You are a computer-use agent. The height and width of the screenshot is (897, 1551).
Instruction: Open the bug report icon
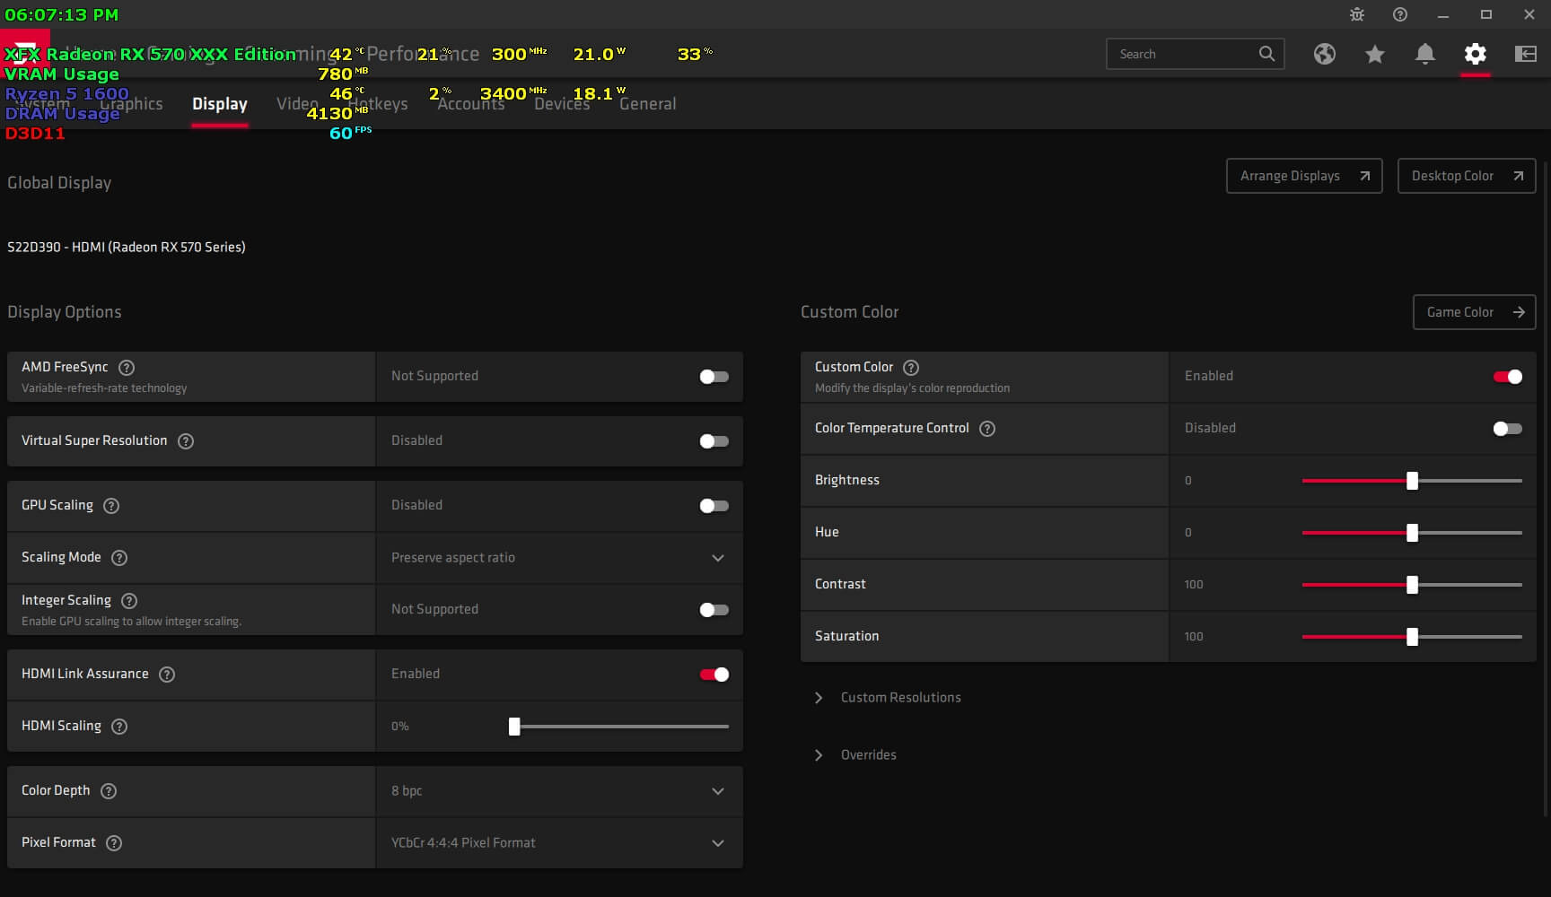coord(1356,14)
